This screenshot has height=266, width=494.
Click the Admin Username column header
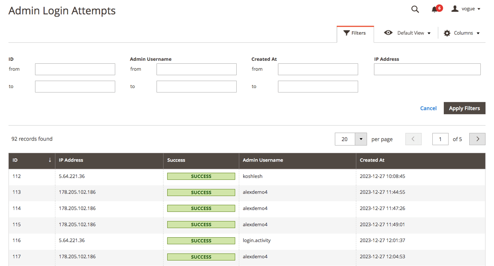[263, 160]
